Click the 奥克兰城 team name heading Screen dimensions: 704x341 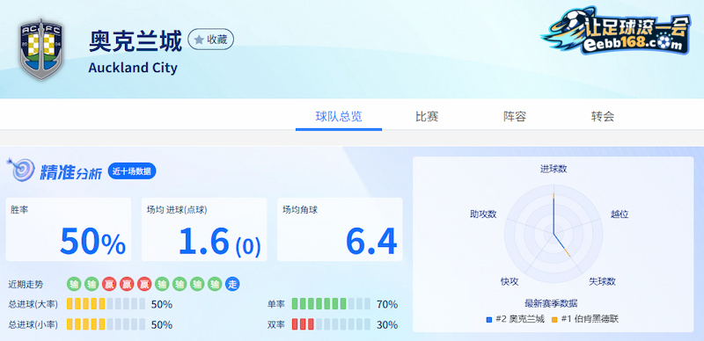pos(136,41)
